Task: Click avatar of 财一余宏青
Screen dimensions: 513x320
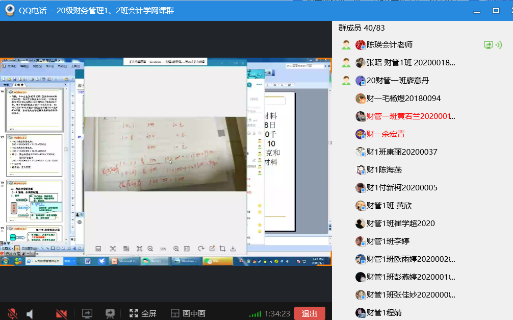Action: tap(361, 134)
